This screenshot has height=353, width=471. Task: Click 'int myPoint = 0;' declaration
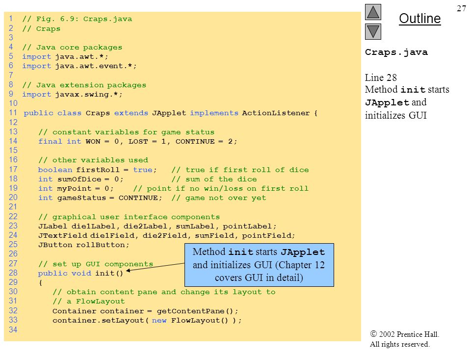[76, 188]
